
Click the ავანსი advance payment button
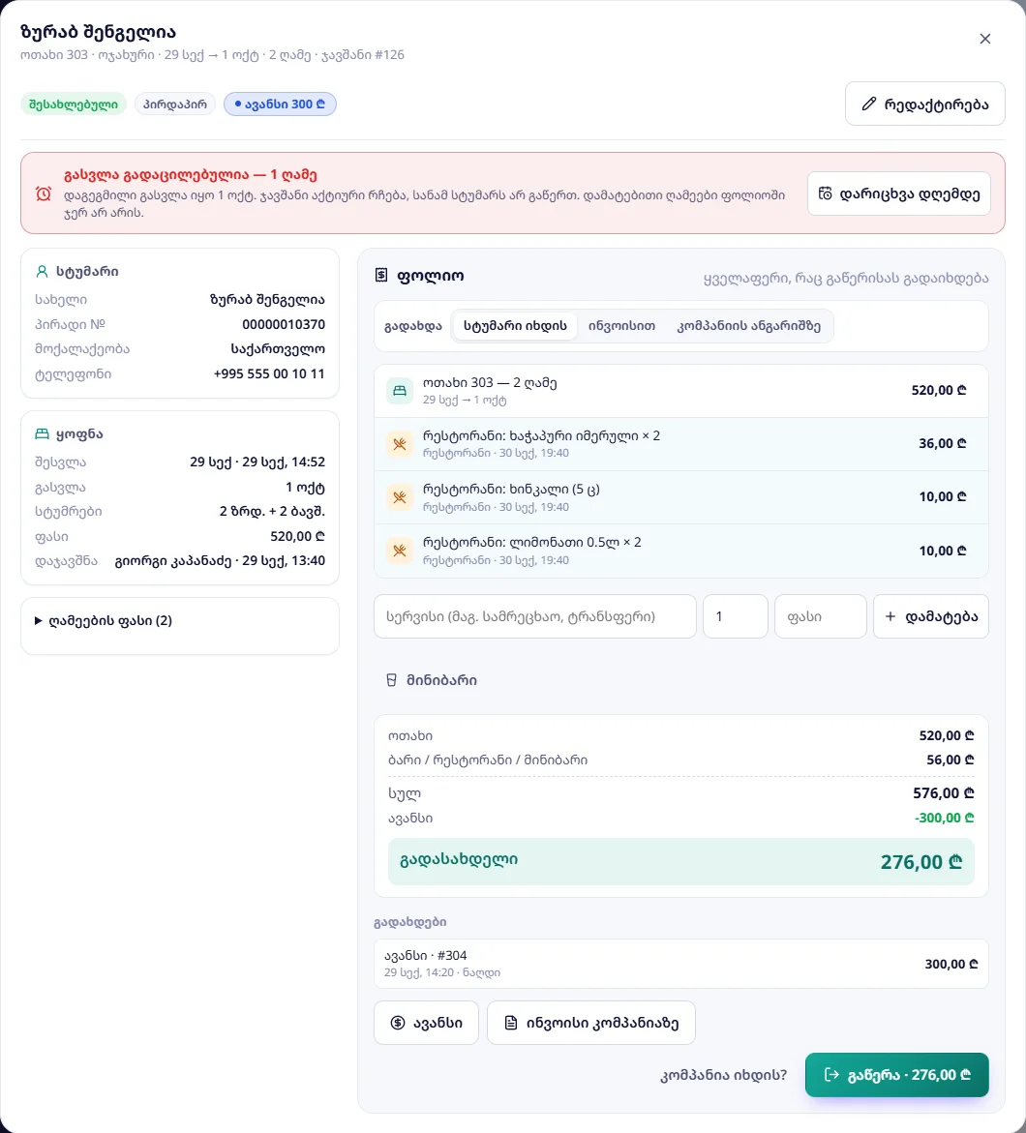coord(426,1023)
